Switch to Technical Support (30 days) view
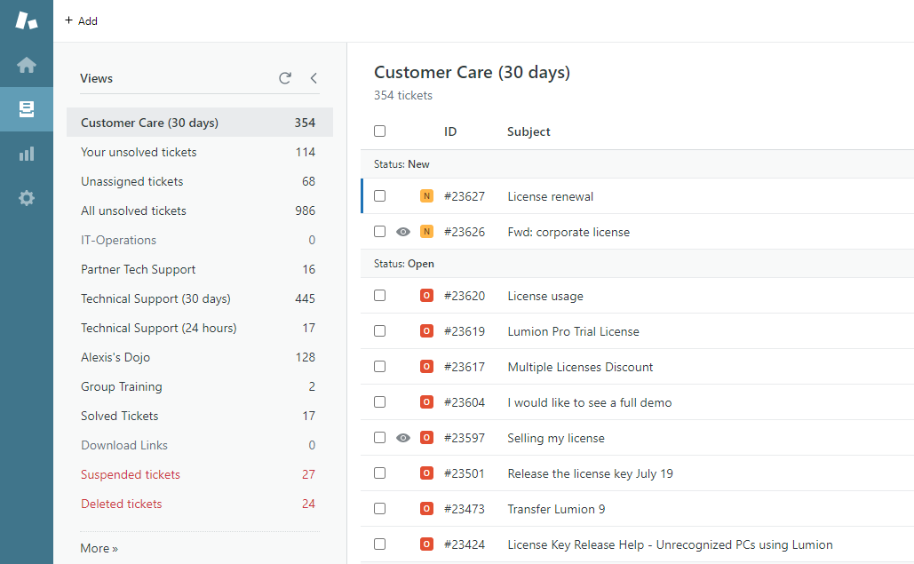Viewport: 914px width, 564px height. [155, 298]
